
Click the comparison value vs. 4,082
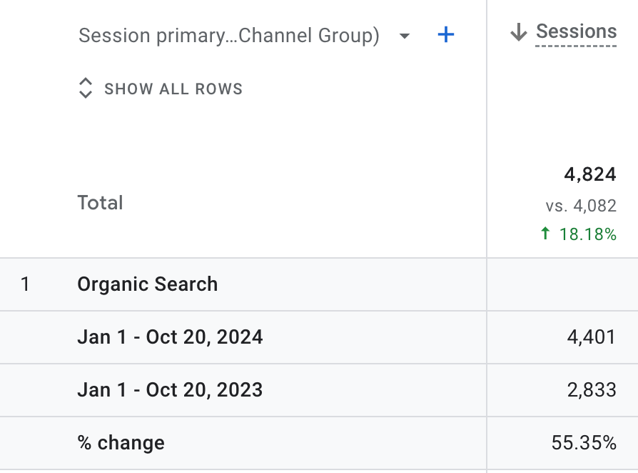tap(581, 206)
